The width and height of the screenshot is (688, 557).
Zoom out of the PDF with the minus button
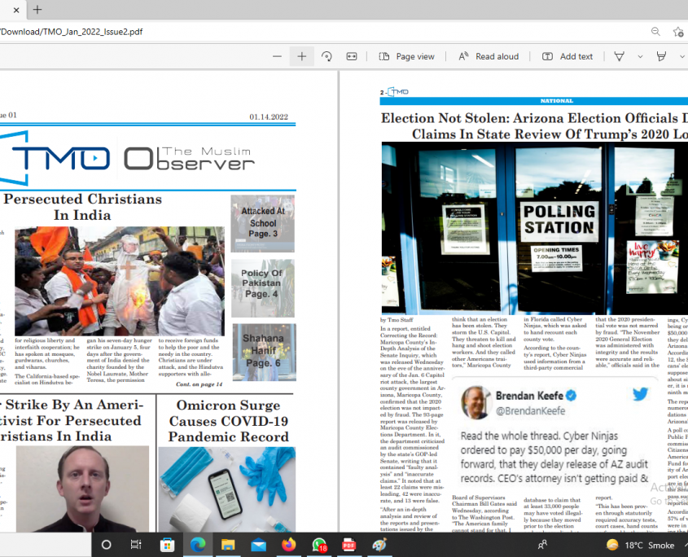(277, 57)
